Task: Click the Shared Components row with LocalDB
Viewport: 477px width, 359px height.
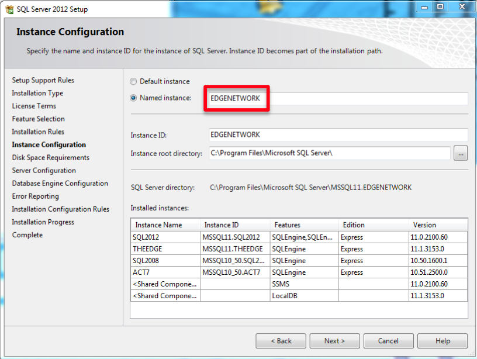Action: click(299, 296)
